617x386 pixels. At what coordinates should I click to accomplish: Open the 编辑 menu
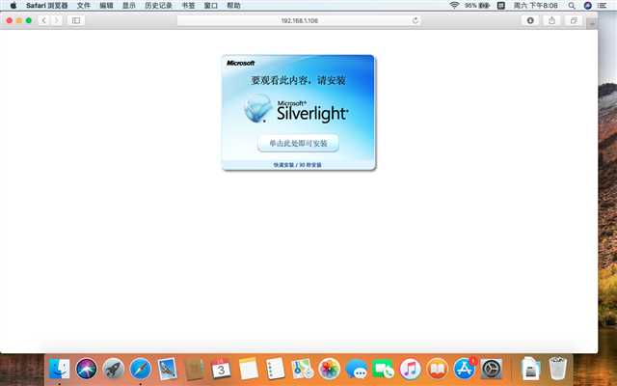(x=106, y=6)
